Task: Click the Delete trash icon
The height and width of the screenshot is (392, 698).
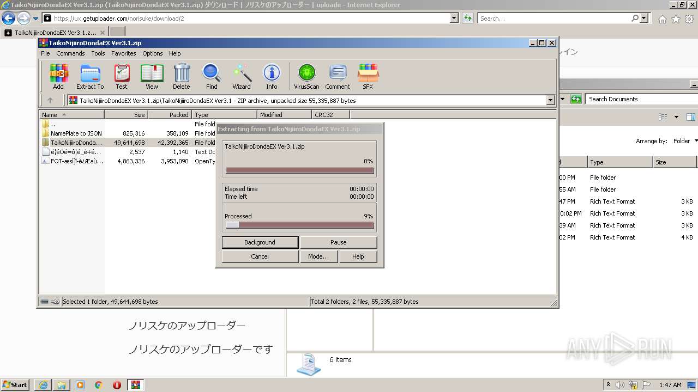Action: point(182,77)
